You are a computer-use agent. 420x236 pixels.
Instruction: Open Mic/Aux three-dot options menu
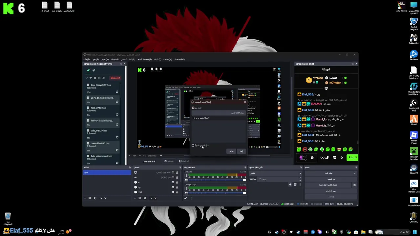click(186, 176)
